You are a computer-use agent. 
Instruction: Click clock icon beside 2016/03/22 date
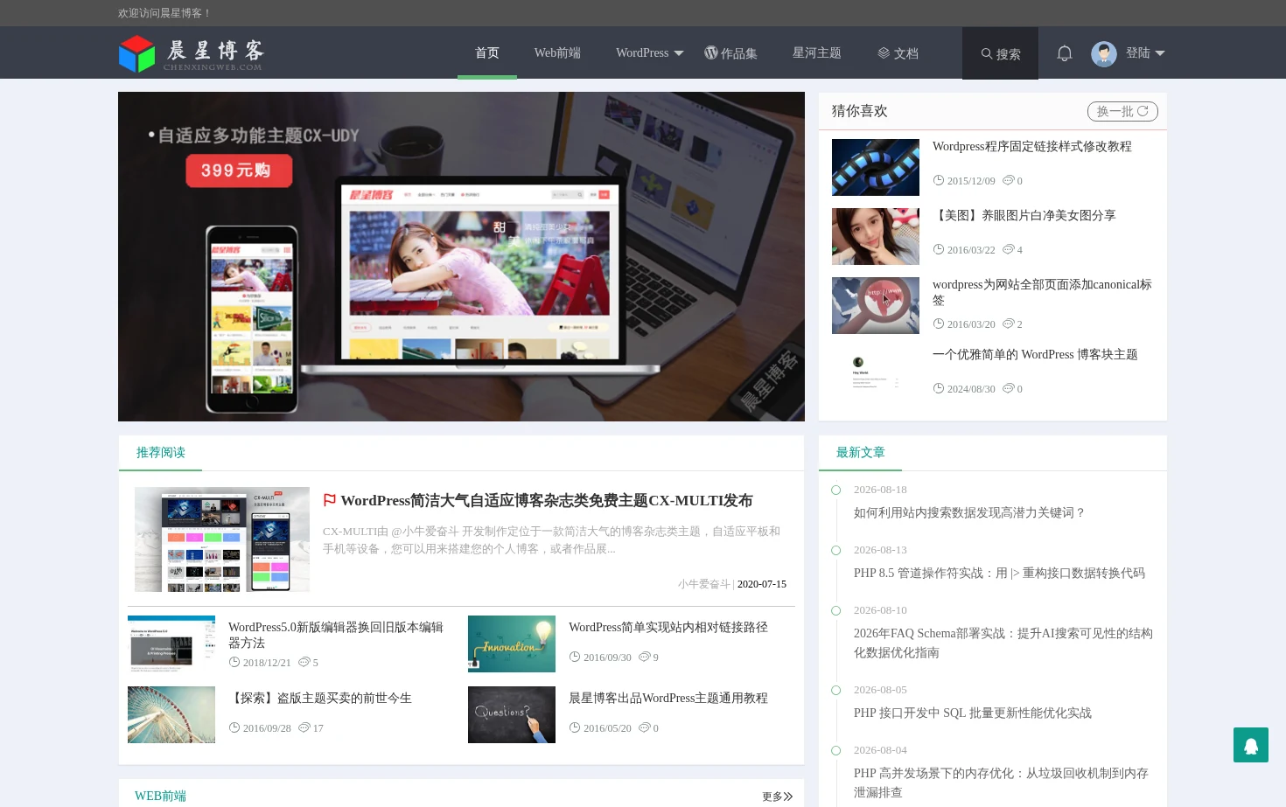coord(939,249)
